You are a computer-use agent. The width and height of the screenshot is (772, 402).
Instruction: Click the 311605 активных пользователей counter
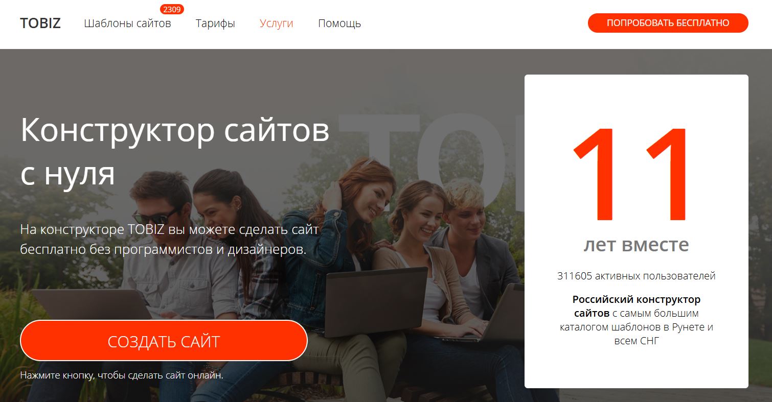[636, 276]
